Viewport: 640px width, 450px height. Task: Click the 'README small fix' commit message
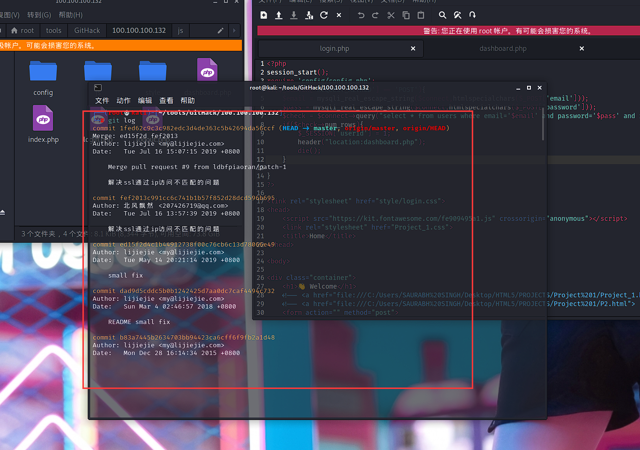point(139,322)
